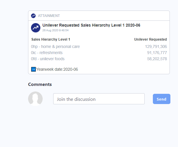
Task: Click the timestamp 26 Aug 2020 9:48:54
Action: 56,30
